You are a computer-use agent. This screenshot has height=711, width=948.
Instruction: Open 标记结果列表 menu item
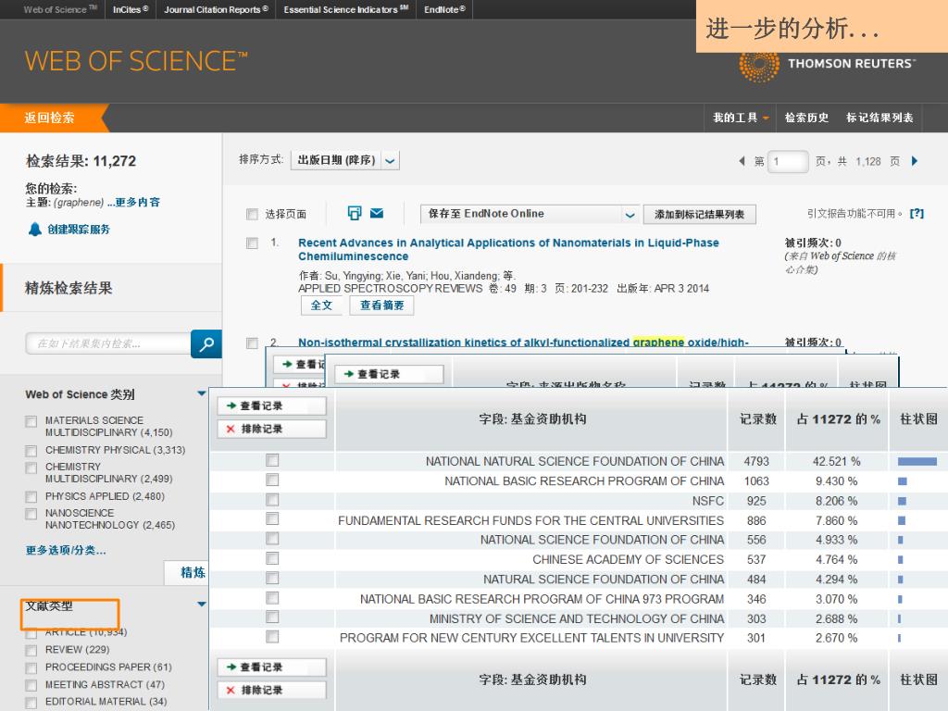point(879,118)
